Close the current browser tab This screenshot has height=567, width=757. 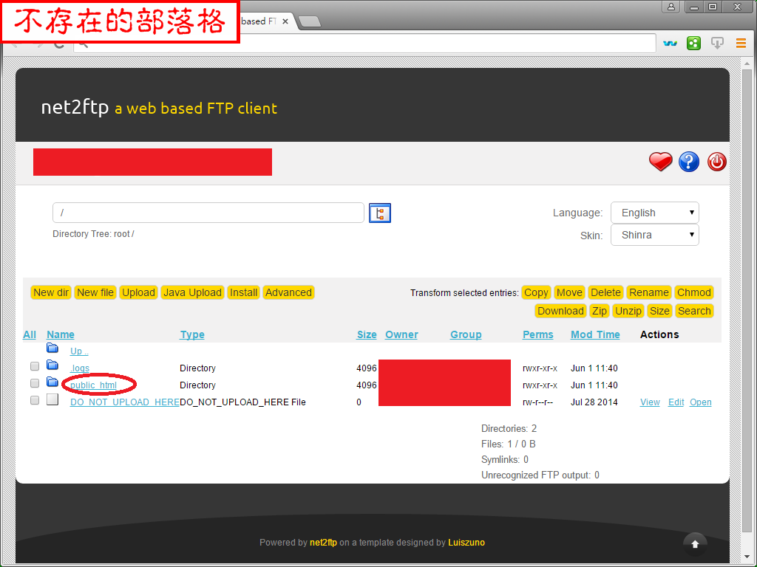click(285, 21)
